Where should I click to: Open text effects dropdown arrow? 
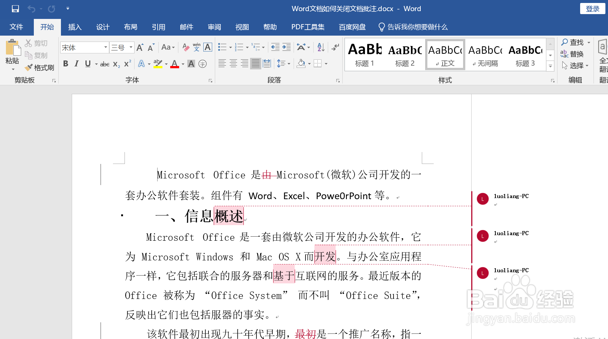coord(149,64)
